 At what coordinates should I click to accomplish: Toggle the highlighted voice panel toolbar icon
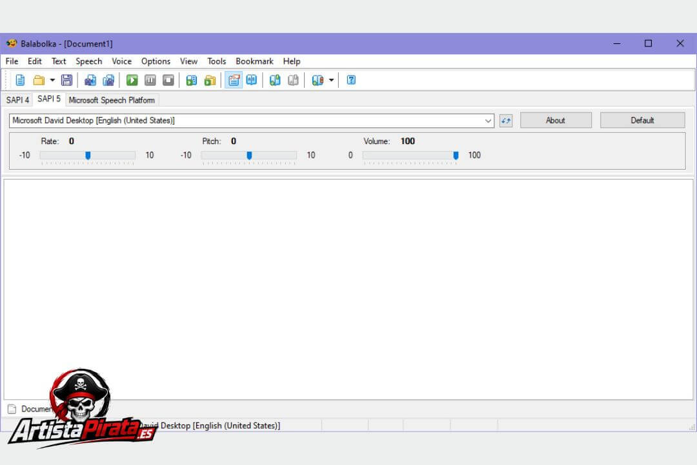[x=234, y=80]
